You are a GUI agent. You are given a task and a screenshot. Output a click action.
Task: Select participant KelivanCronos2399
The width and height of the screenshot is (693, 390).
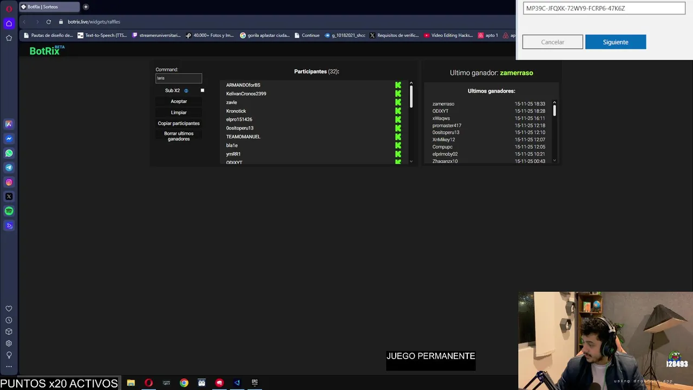click(x=246, y=94)
